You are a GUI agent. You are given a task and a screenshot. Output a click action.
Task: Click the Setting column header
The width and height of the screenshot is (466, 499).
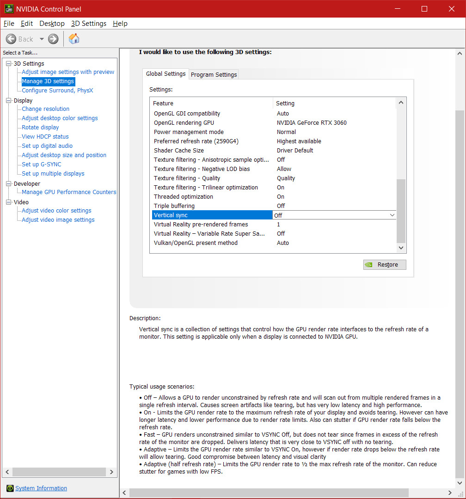[334, 103]
